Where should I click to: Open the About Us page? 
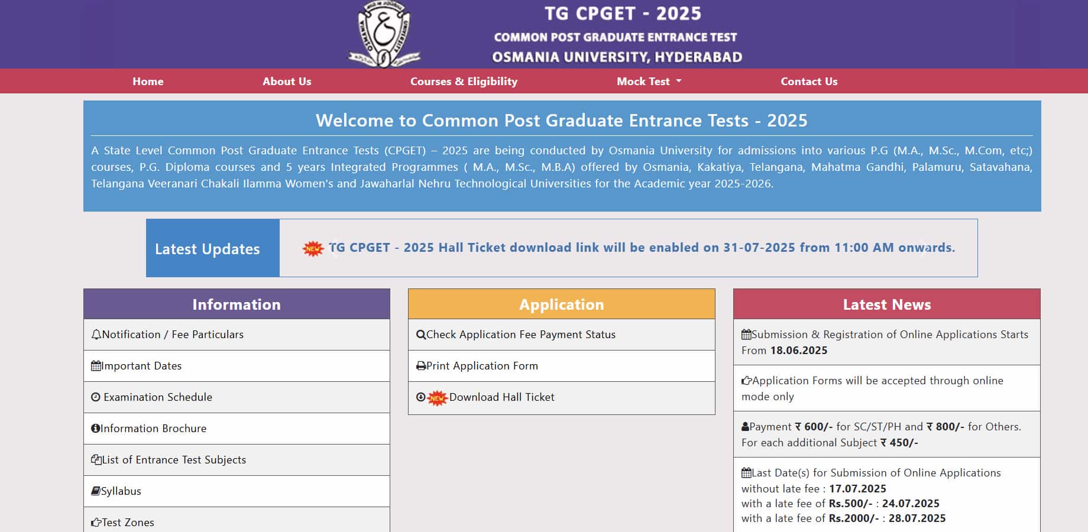[x=287, y=82]
